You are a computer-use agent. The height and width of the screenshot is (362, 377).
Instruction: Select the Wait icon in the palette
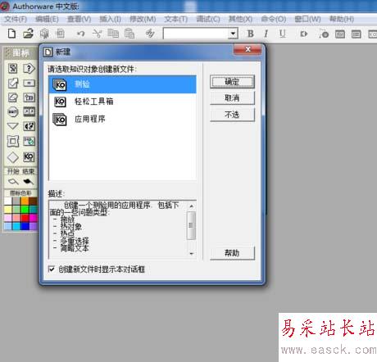(x=12, y=111)
